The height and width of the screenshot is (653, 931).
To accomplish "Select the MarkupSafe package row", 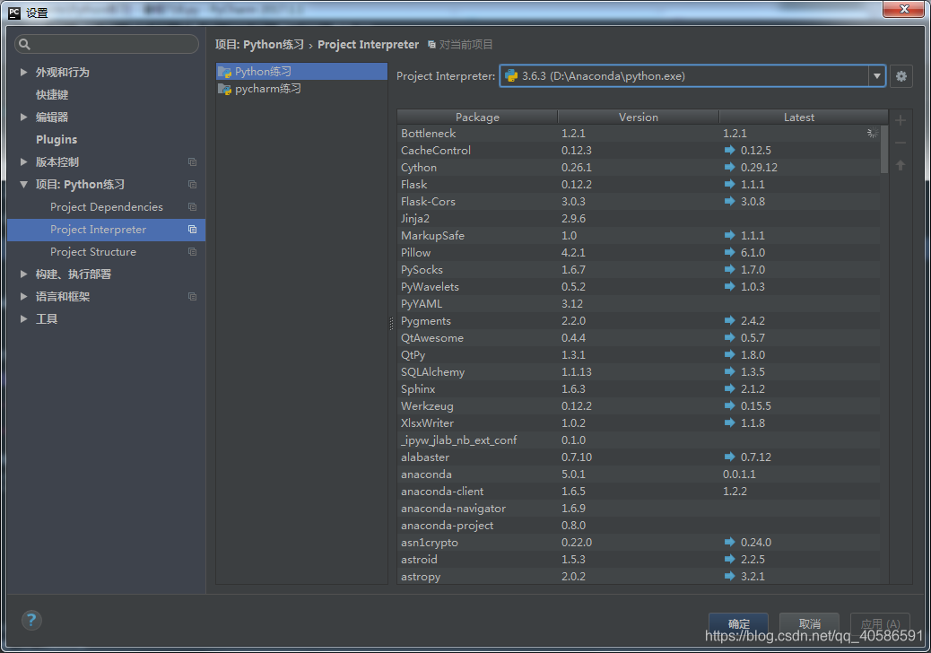I will point(639,235).
